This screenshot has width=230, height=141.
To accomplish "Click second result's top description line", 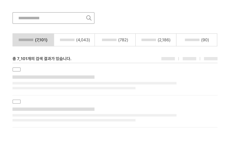I will (x=94, y=115).
